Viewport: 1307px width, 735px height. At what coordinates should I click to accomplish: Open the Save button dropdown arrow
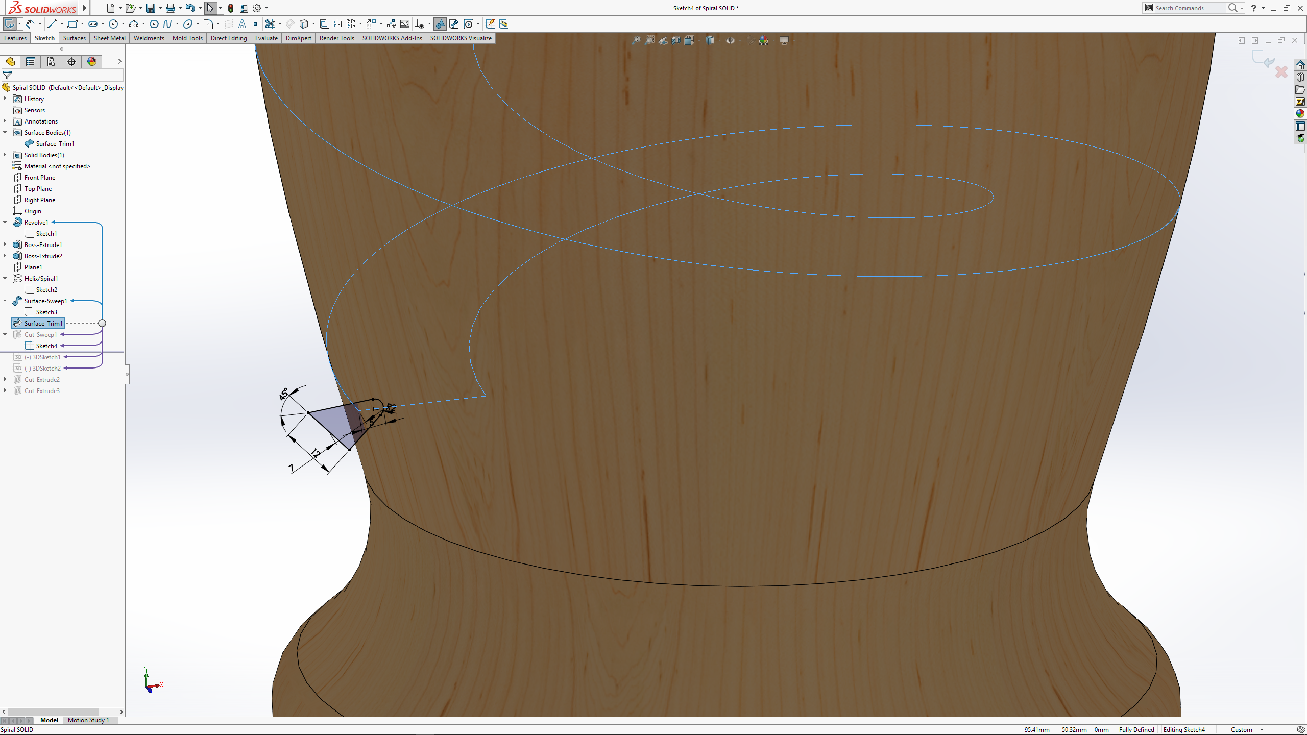(160, 8)
